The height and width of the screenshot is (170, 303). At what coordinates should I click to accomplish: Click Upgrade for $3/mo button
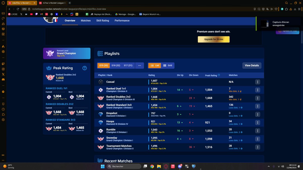(214, 39)
